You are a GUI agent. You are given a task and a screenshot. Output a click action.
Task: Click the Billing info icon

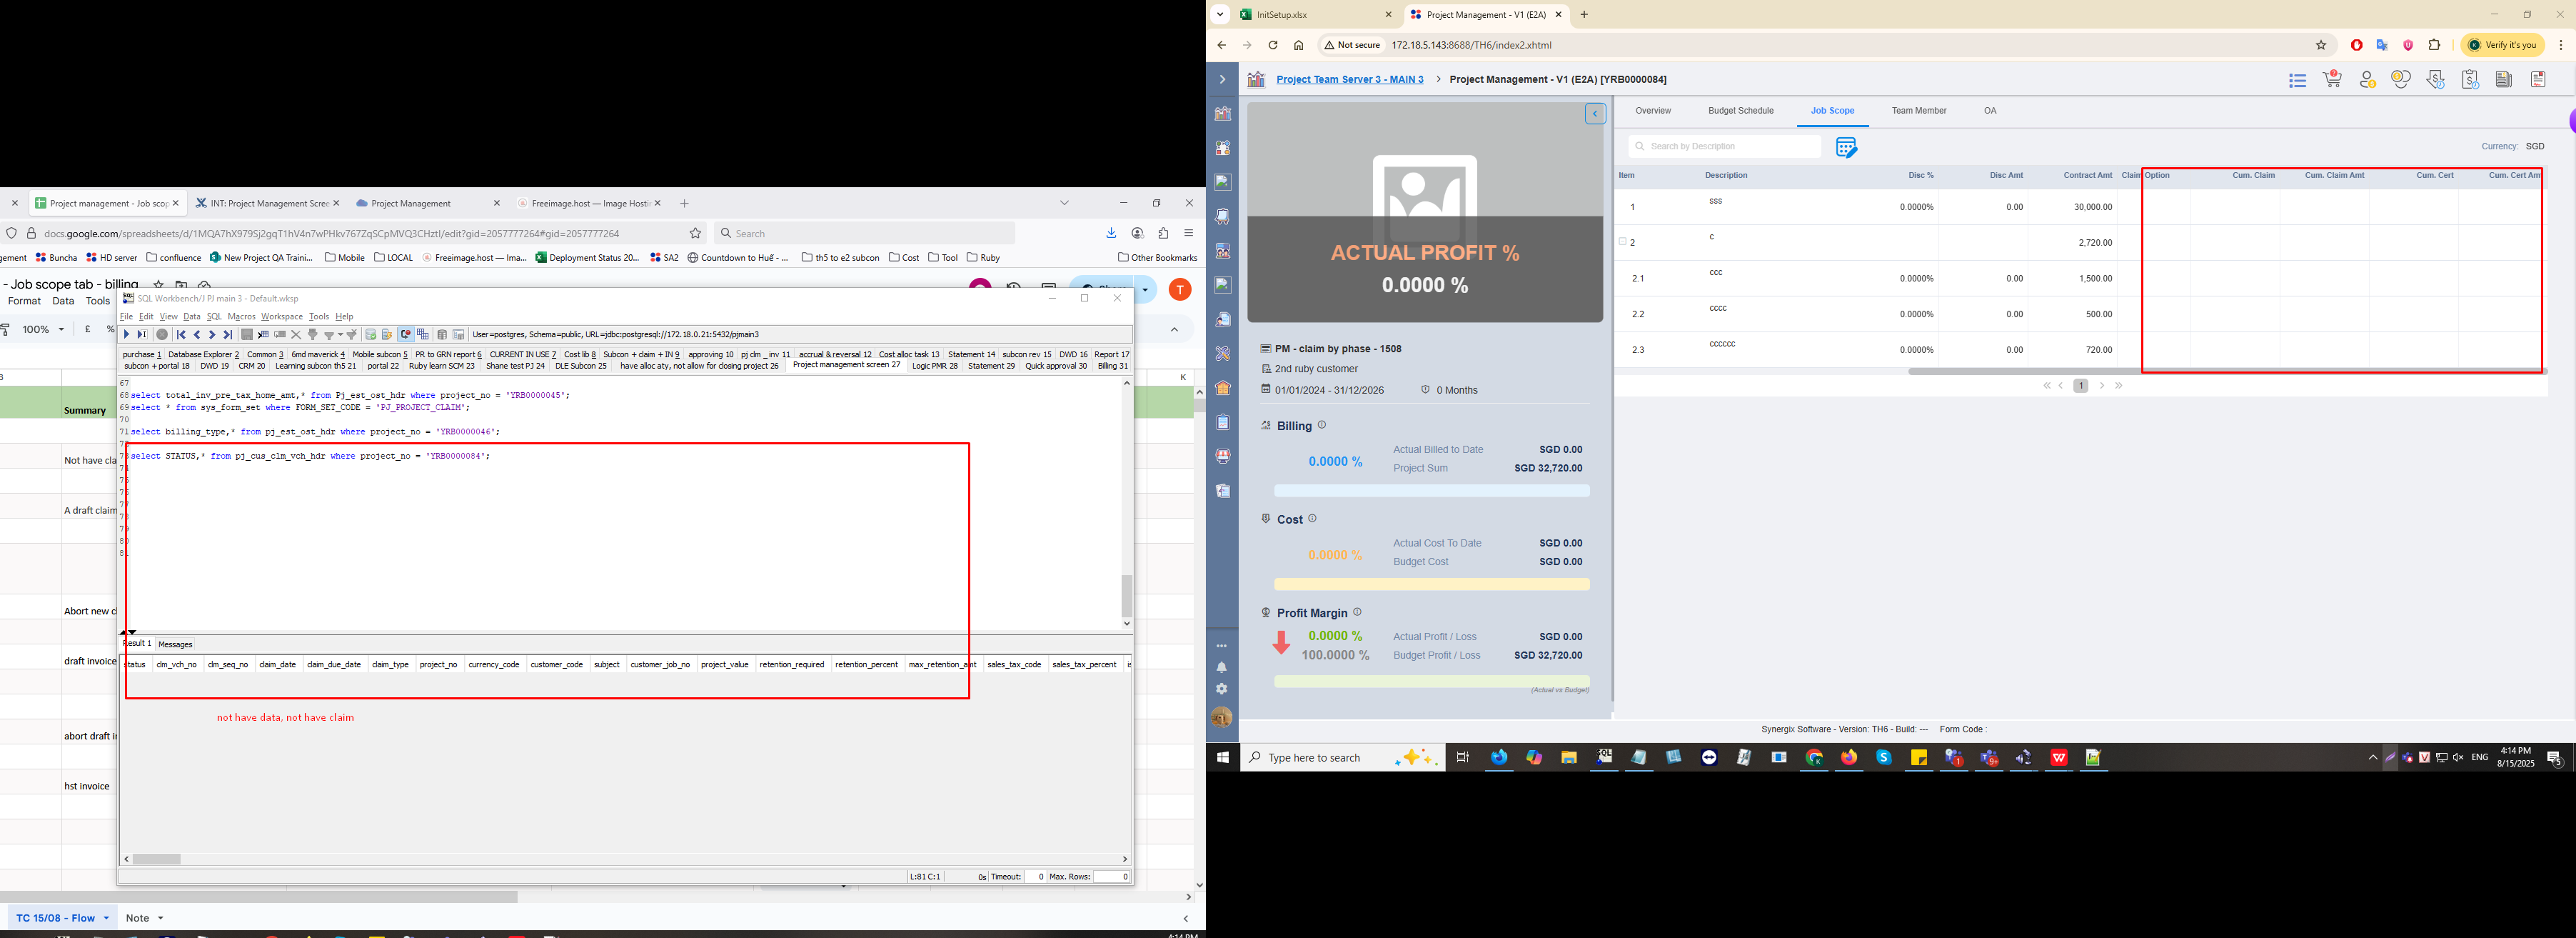[1322, 426]
